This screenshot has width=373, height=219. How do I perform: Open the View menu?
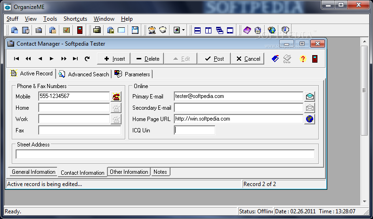31,19
